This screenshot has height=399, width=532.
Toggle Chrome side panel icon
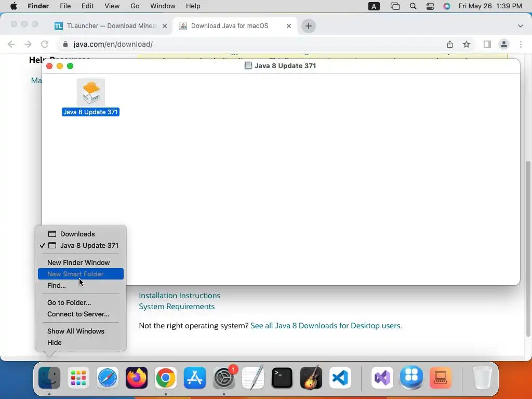point(487,44)
